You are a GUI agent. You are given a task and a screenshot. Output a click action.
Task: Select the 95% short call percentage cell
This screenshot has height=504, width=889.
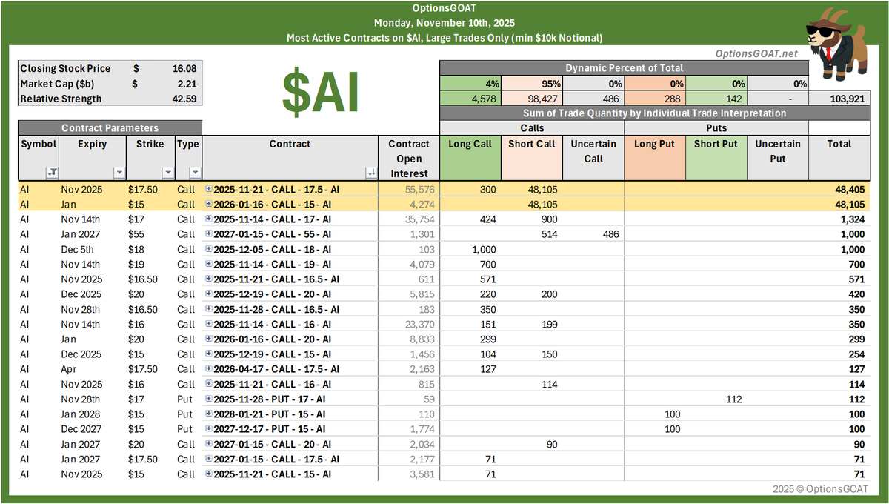(531, 83)
